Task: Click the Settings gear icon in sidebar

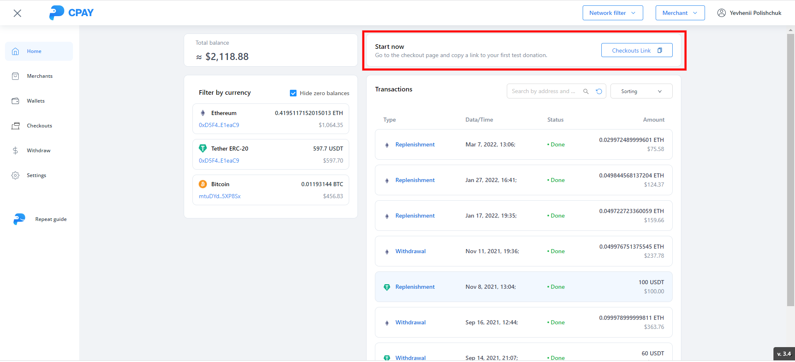Action: (15, 175)
